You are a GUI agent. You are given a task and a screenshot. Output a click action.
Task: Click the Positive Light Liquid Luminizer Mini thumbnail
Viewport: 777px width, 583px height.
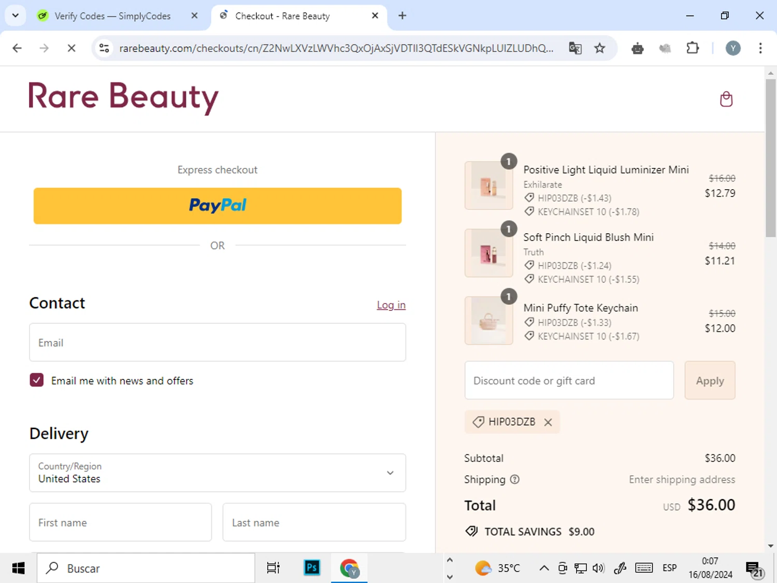click(488, 185)
